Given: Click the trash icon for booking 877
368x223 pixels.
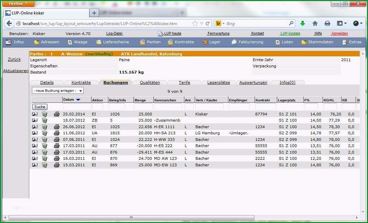Looking at the screenshot, I should click(45, 146).
